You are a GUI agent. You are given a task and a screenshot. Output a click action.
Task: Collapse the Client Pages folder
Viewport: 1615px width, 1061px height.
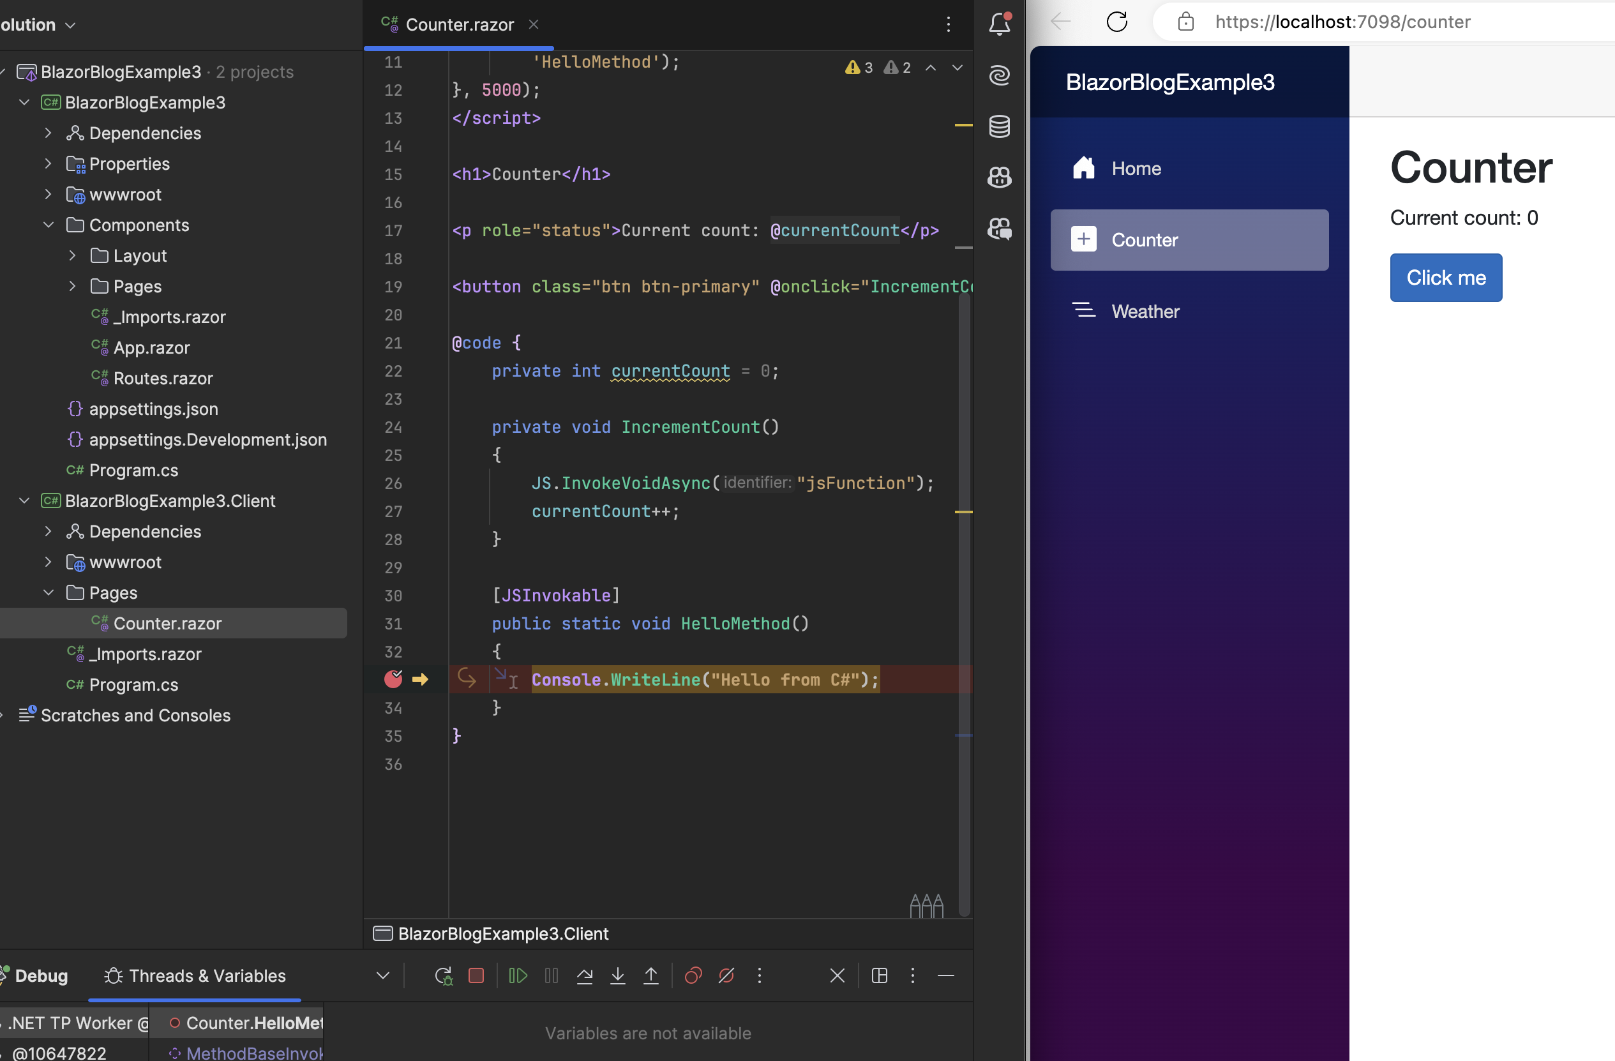point(48,592)
